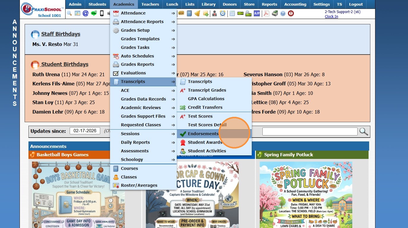Click the mobile phone toolbar icon
This screenshot has height=228, width=408.
[x=102, y=13]
